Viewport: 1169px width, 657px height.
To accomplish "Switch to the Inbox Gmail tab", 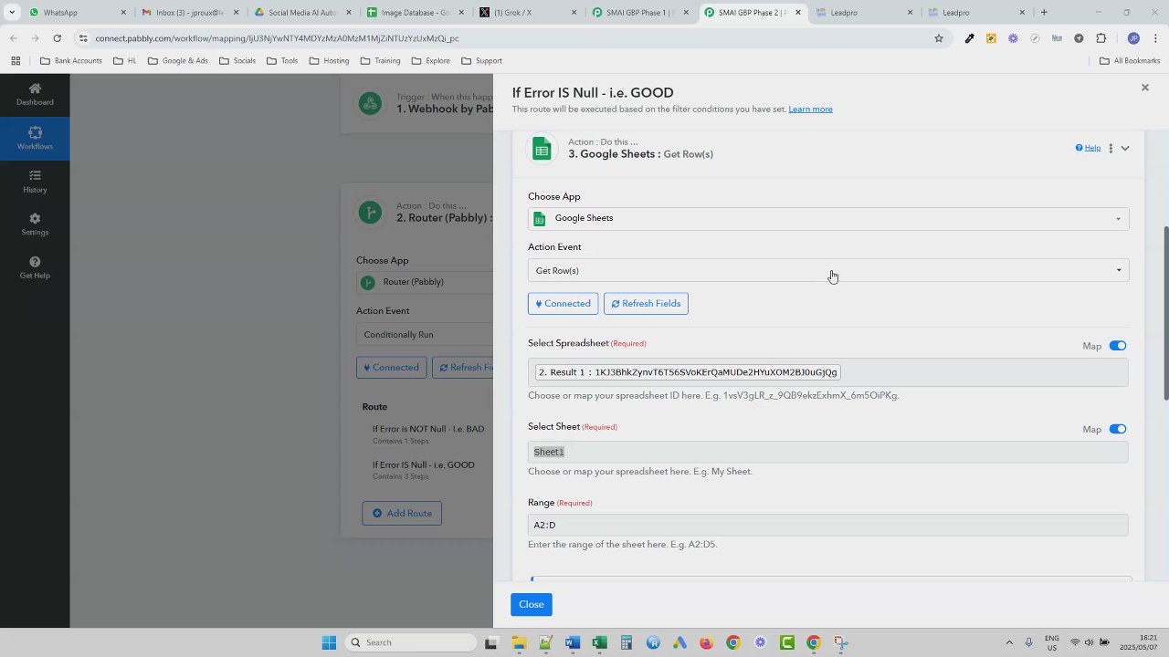I will coord(189,13).
